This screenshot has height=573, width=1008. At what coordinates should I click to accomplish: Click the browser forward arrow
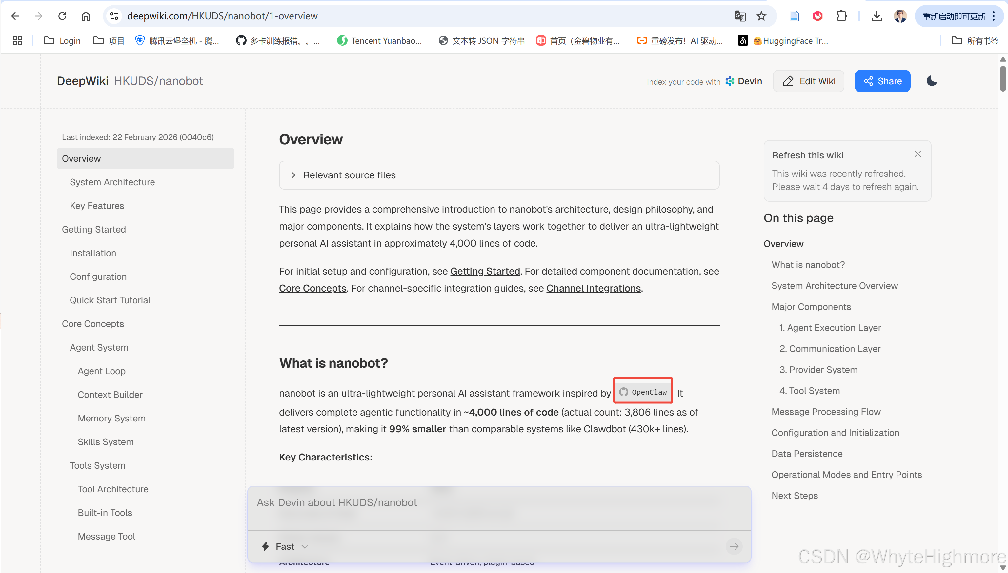tap(39, 16)
